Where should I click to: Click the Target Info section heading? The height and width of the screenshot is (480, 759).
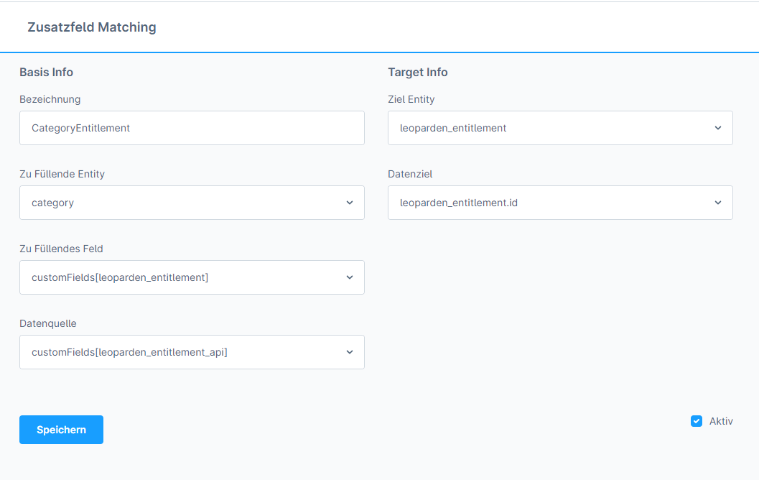click(418, 72)
